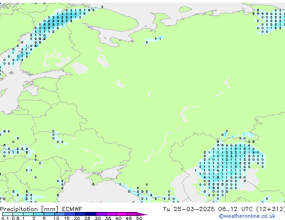
Task: Click the 30 mm purple legend swatch
Action: tap(102, 214)
